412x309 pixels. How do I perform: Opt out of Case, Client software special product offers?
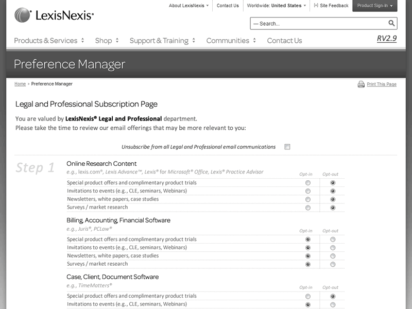click(x=333, y=297)
